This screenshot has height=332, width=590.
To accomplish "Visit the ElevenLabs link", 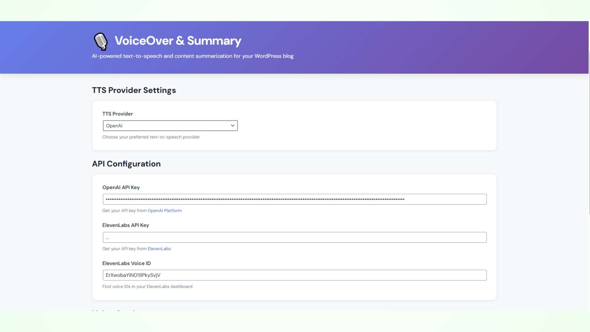I will point(159,249).
